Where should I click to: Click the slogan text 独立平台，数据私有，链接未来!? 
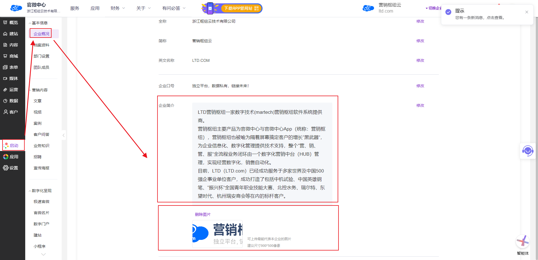tap(221, 86)
